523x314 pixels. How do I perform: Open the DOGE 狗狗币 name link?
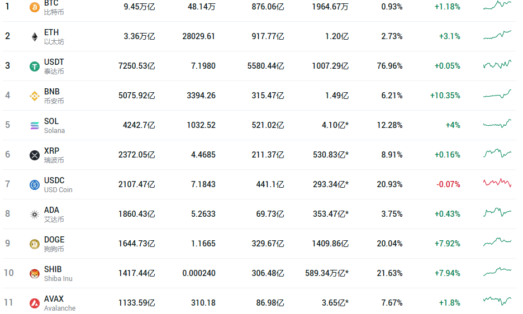tap(54, 244)
